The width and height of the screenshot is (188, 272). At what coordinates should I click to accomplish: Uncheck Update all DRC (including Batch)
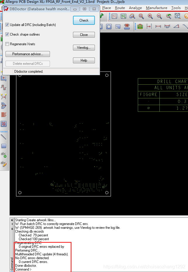[7, 25]
